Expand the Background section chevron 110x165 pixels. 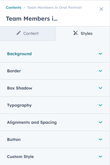click(100, 54)
